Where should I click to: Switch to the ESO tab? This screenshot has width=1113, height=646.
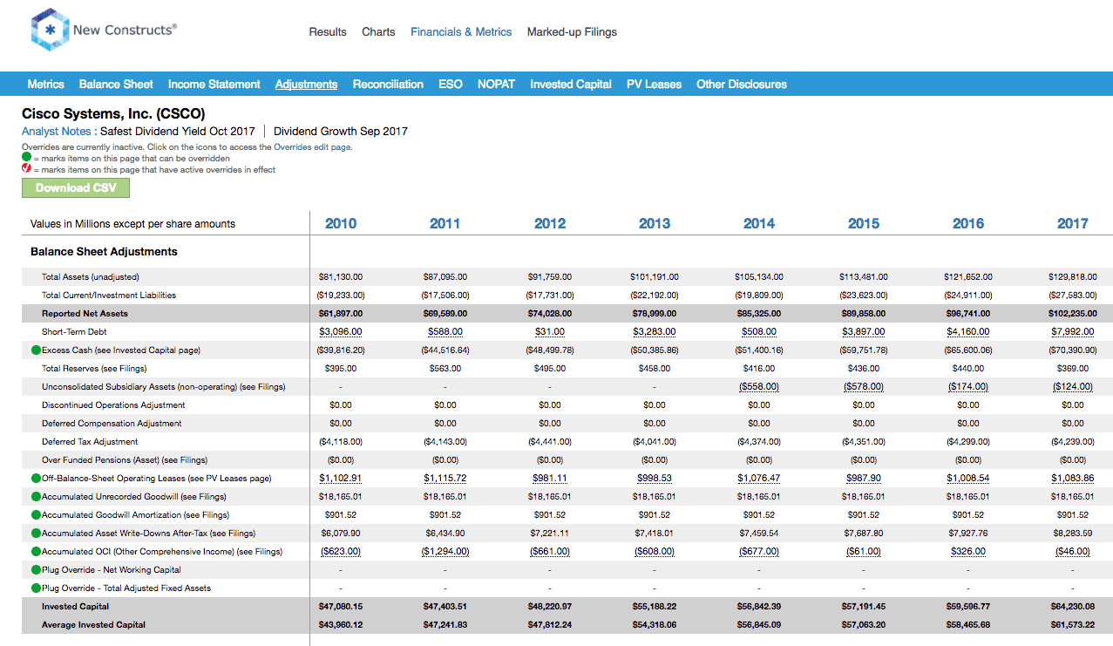pyautogui.click(x=451, y=85)
